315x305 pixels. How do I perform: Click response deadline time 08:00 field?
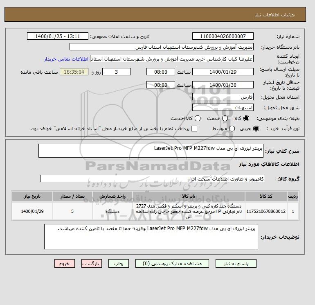coord(161,72)
